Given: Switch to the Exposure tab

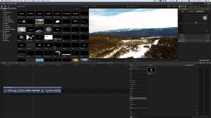Looking at the screenshot, I should tap(200, 11).
